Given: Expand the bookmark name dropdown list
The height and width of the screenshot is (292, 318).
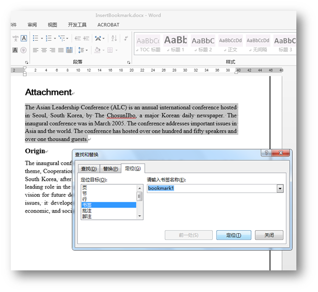Looking at the screenshot, I should [280, 188].
